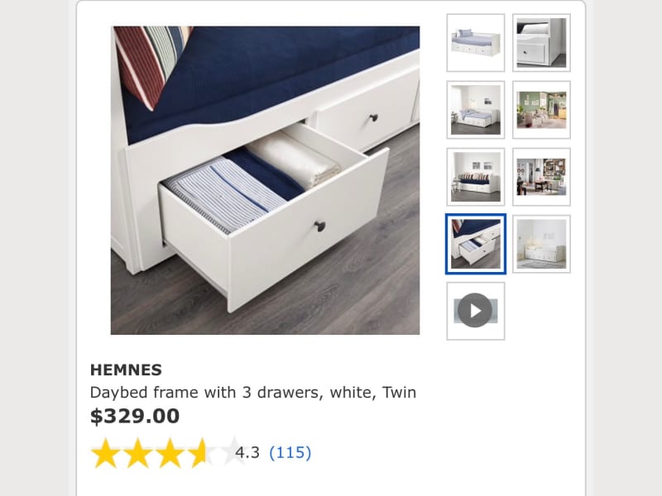Click the daybed frame description text

point(253,393)
